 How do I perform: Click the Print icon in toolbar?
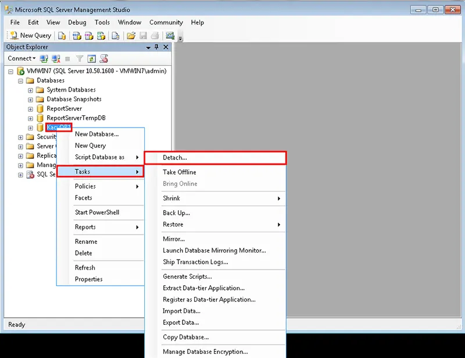[x=155, y=36]
